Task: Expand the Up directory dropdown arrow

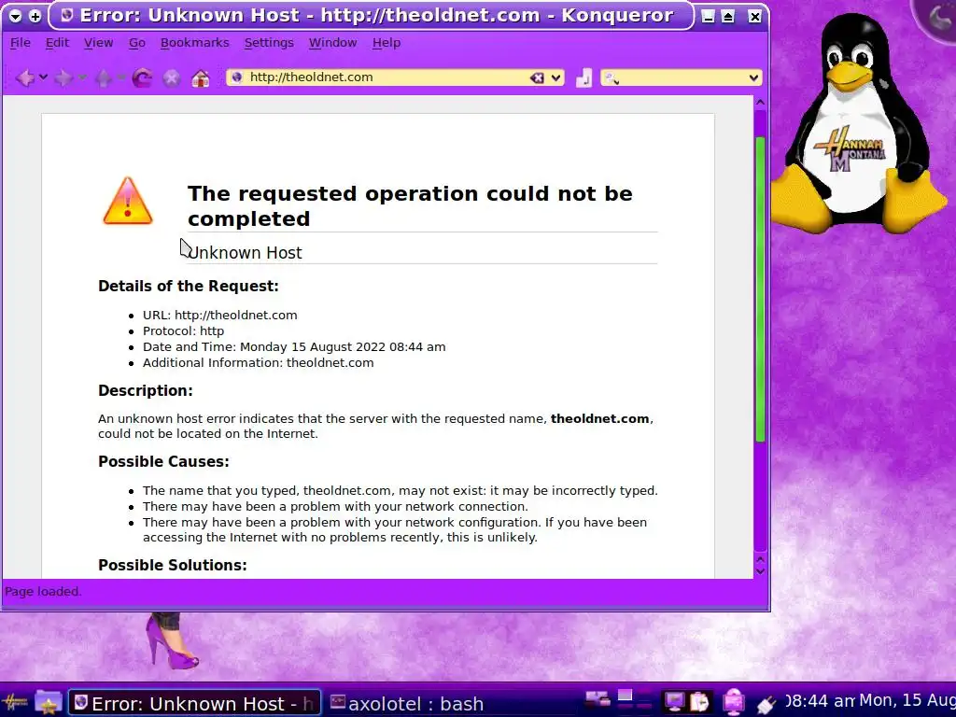Action: point(121,77)
